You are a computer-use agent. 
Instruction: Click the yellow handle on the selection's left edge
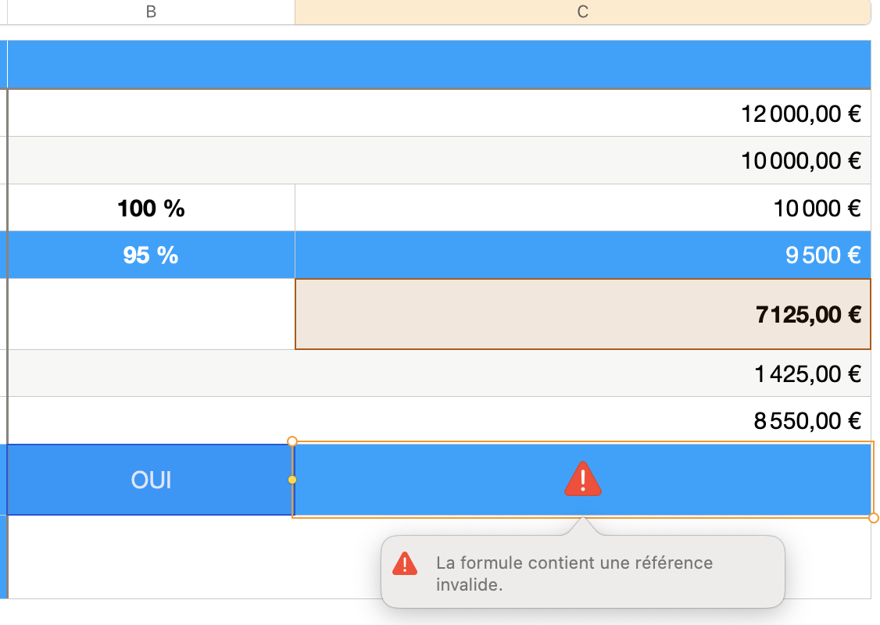coord(292,479)
